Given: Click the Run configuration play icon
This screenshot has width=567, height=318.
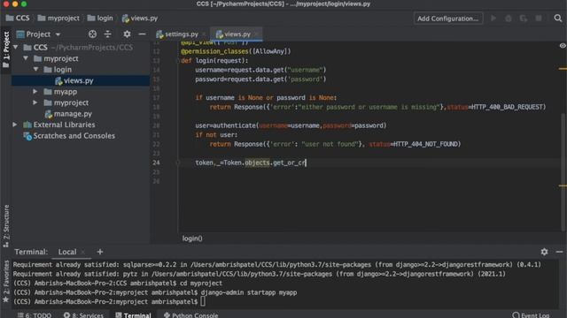Looking at the screenshot, I should 493,18.
